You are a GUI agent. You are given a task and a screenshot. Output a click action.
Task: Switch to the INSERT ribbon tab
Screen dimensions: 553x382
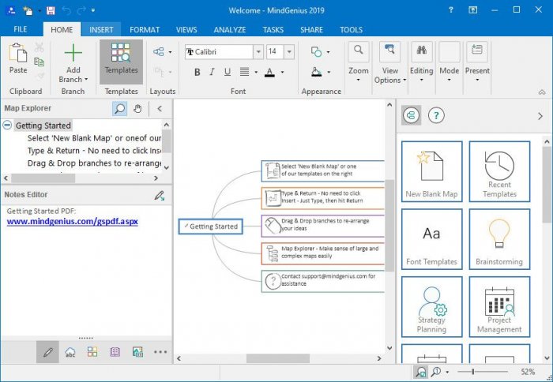(101, 29)
